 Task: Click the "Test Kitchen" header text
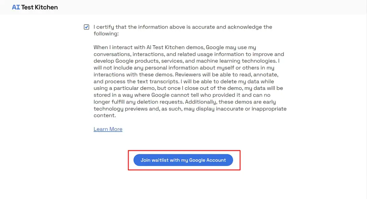(39, 7)
